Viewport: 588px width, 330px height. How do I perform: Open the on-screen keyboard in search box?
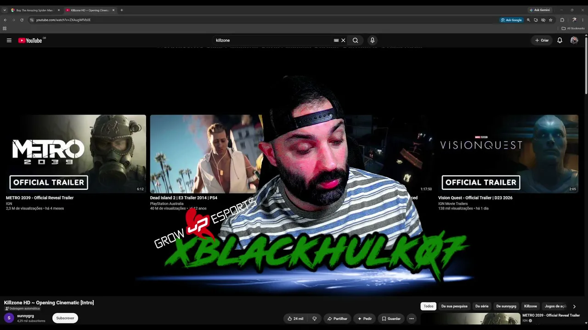pyautogui.click(x=336, y=40)
